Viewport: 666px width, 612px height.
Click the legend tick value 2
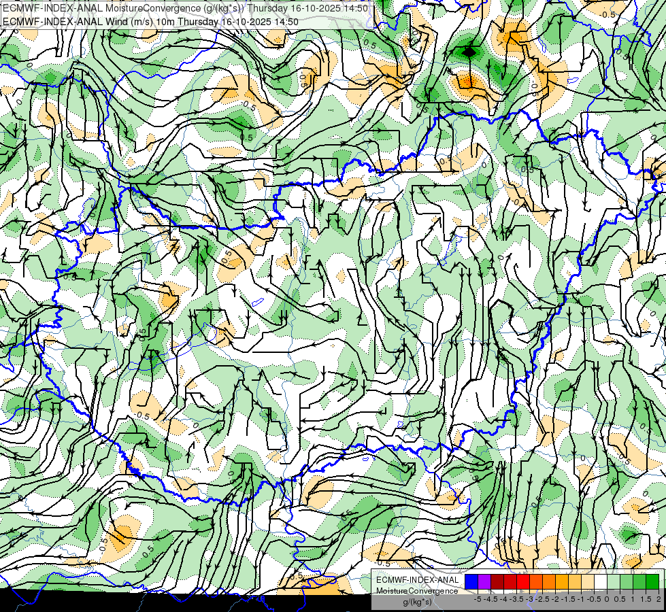tap(659, 599)
